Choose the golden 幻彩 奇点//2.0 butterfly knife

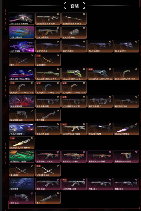22,143
